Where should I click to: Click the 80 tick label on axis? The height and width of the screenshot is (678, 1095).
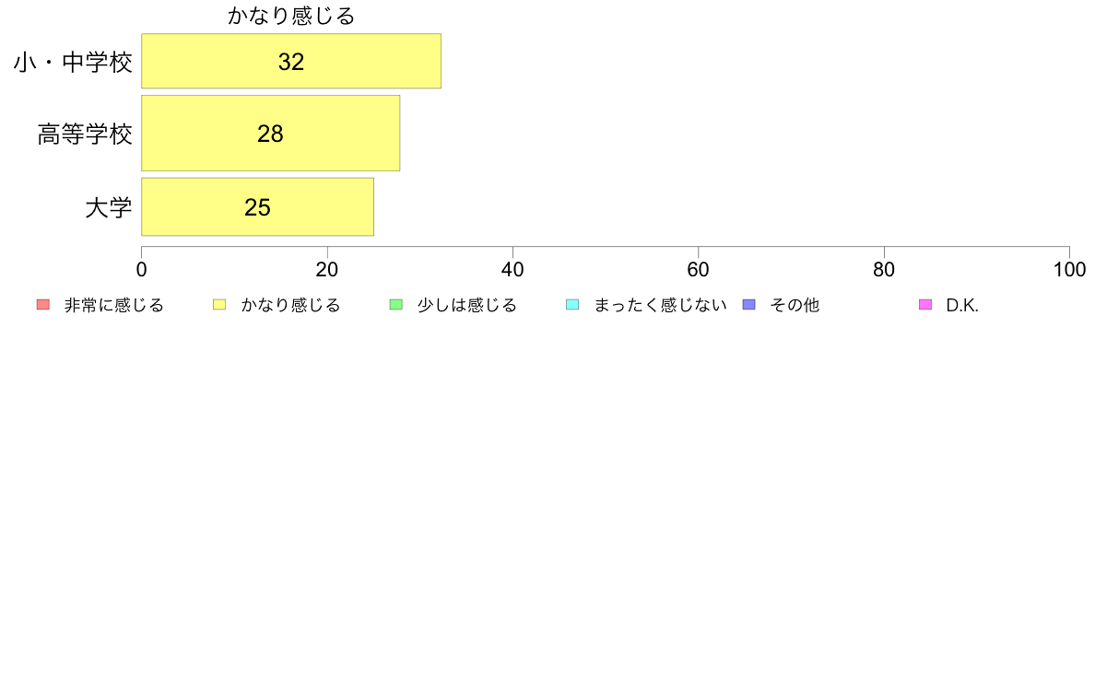[884, 270]
